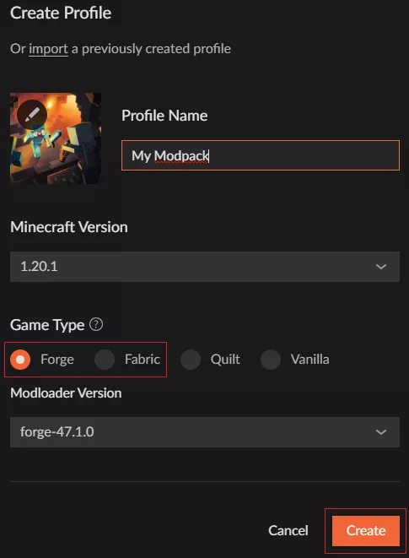Choose the Vanilla radio button
This screenshot has height=558, width=409.
(271, 360)
